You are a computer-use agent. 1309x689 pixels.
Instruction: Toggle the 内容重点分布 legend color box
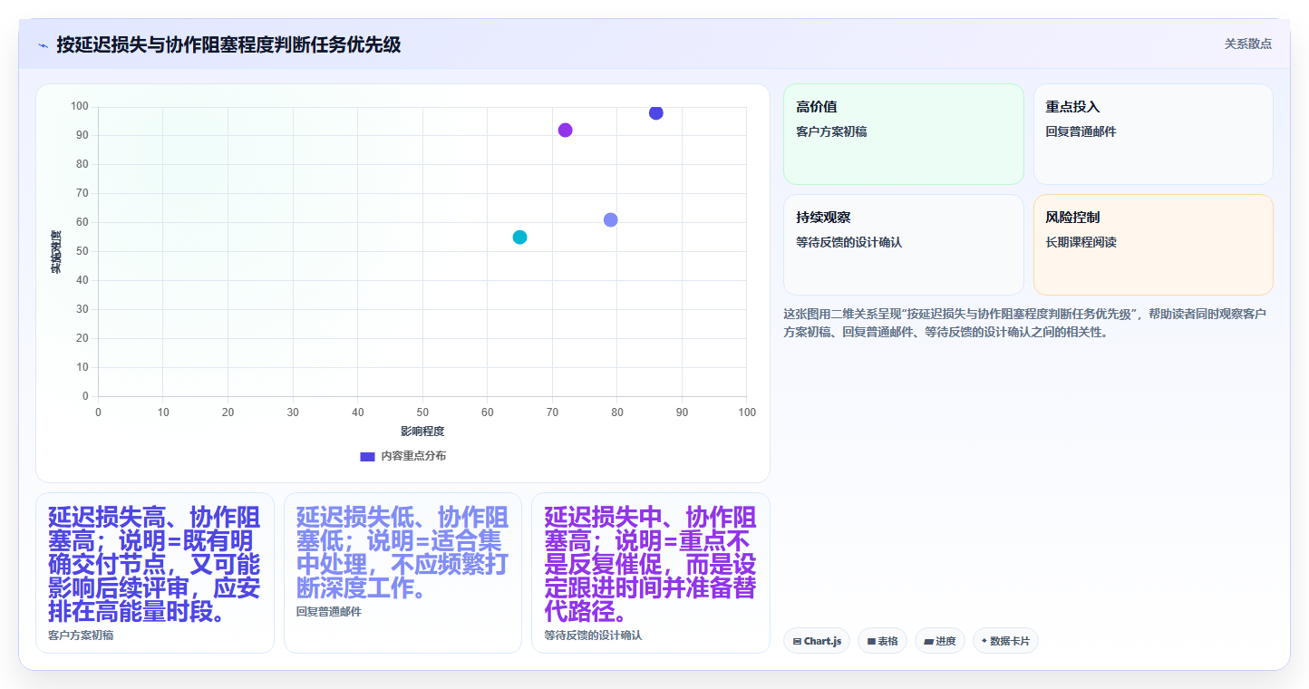click(x=367, y=456)
